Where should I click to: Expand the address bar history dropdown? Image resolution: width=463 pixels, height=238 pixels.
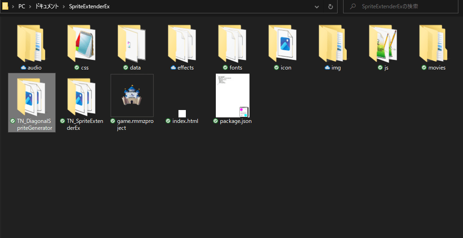tap(317, 7)
